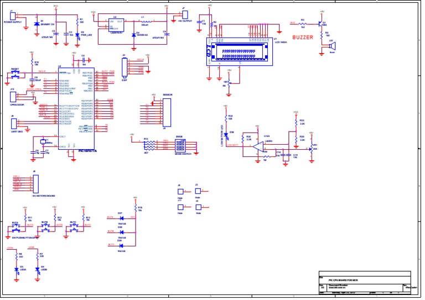Select the RESET push button switch
The height and width of the screenshot is (300, 425).
coord(15,74)
